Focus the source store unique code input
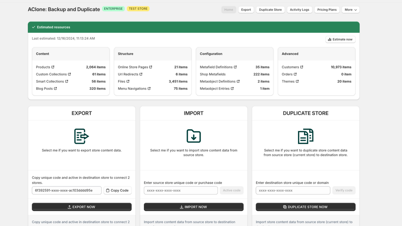 coord(181,190)
